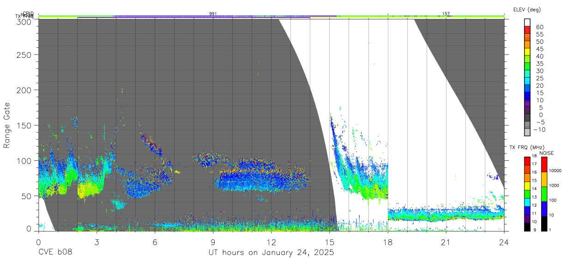Click the 'TX FRQ (MHz)' legend title
Image resolution: width=567 pixels, height=262 pixels.
[527, 147]
